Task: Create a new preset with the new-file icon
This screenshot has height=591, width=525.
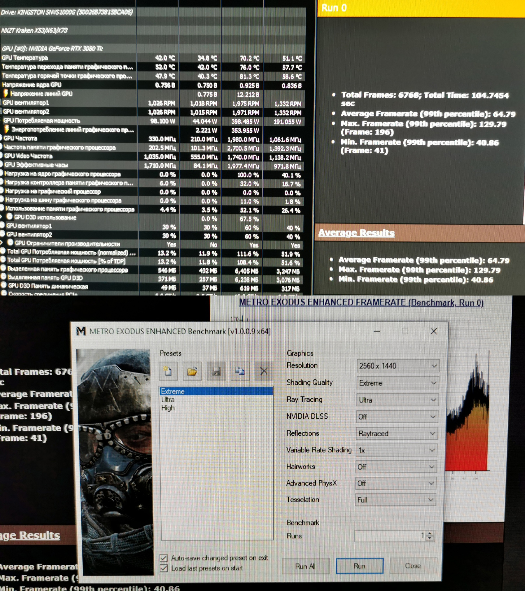Action: point(168,371)
